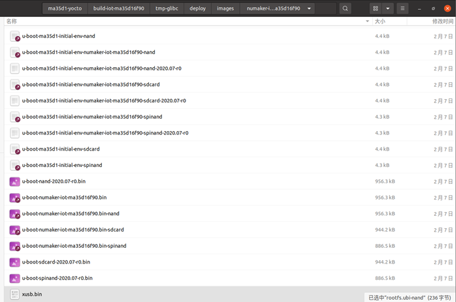Sort by the name column header
The width and height of the screenshot is (456, 302).
click(12, 22)
